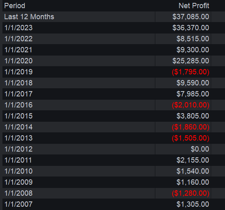The image size is (225, 210).
Task: Click the $9,300.00 profit value
Action: coord(193,50)
